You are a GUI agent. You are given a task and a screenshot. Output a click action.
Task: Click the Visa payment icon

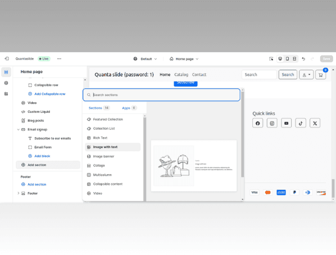255,193
